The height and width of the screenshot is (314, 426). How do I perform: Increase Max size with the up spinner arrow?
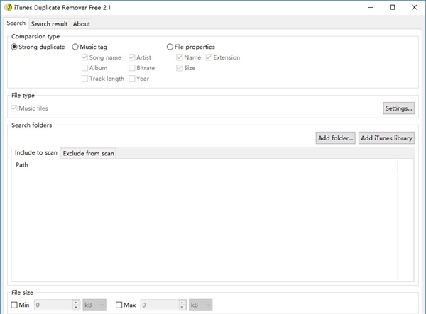[182, 303]
